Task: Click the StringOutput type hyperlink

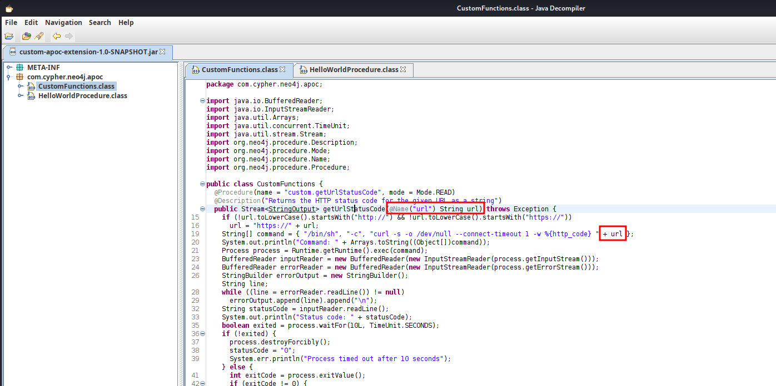Action: click(x=292, y=209)
